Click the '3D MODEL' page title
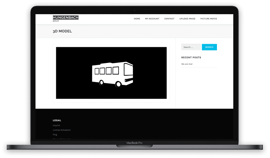 pos(62,31)
